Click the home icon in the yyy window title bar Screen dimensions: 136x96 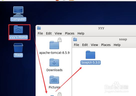click(39, 28)
